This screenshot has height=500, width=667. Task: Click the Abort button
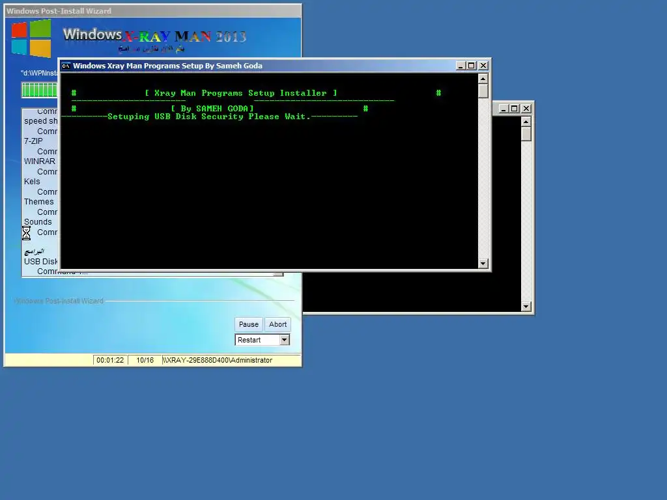click(x=277, y=324)
